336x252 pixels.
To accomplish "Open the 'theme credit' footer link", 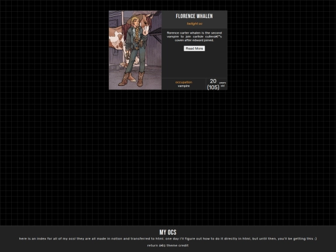I will [177, 245].
